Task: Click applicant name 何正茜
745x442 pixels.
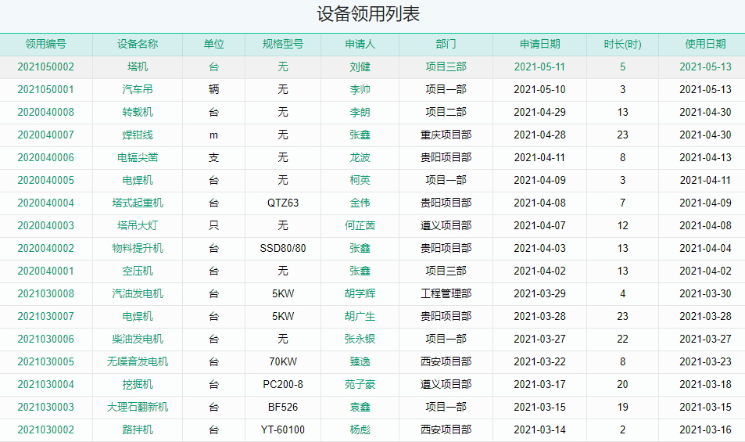Action: tap(360, 226)
